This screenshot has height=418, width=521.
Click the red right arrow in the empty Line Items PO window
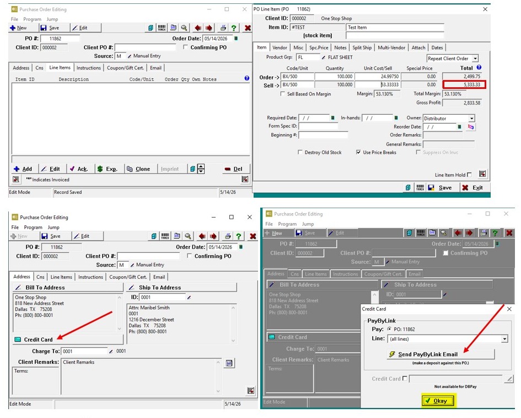(x=209, y=28)
